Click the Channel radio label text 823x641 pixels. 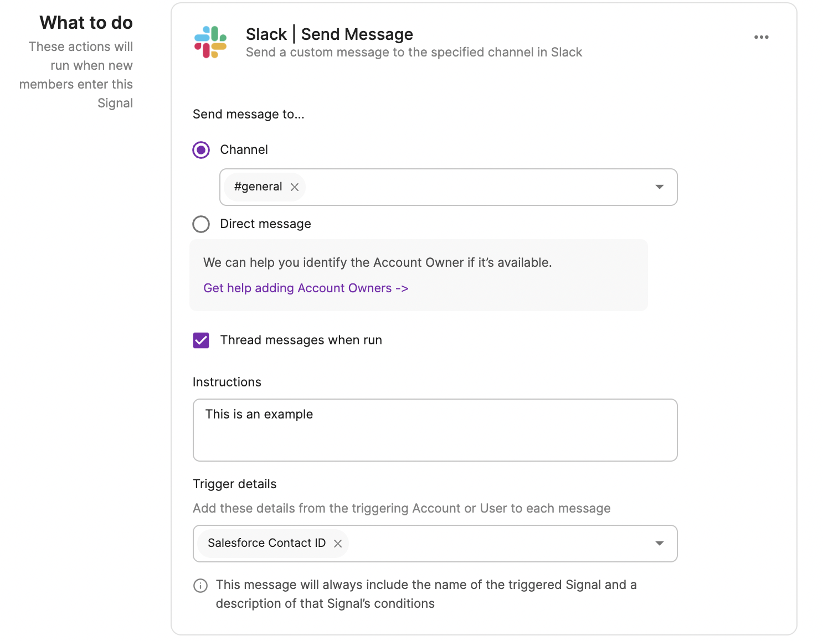pyautogui.click(x=244, y=150)
